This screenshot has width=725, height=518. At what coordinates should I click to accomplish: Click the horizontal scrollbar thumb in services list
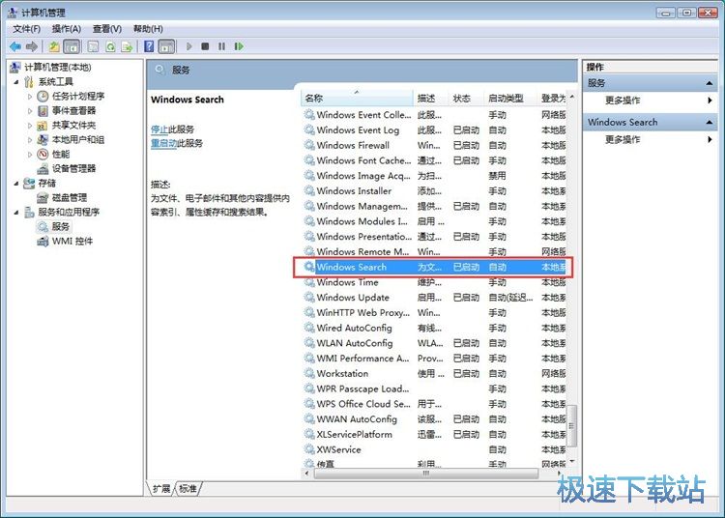[425, 474]
